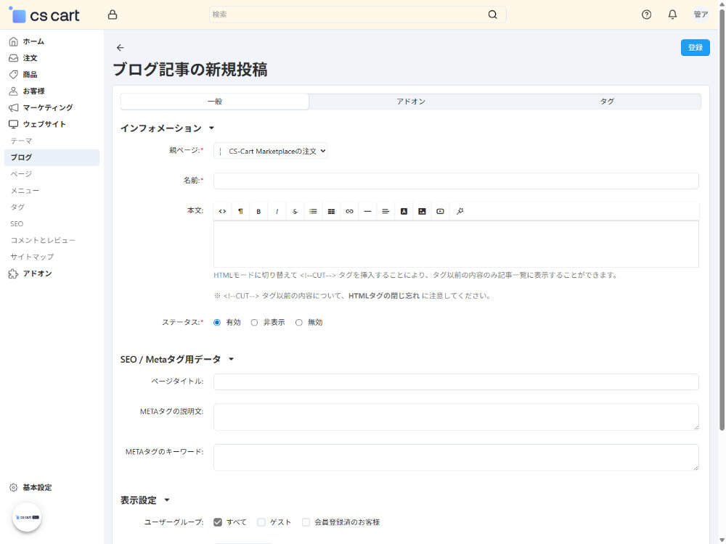Open the help question mark icon
Viewport: 726px width, 544px height.
tap(646, 15)
